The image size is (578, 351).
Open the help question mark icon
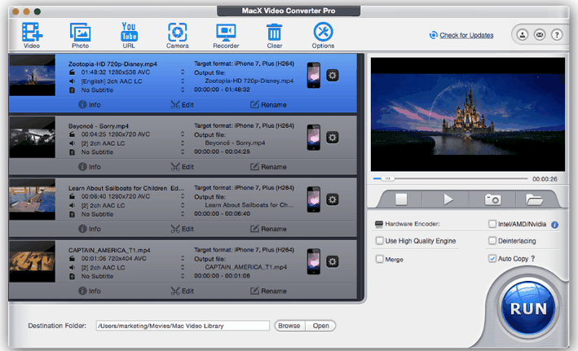pos(557,35)
